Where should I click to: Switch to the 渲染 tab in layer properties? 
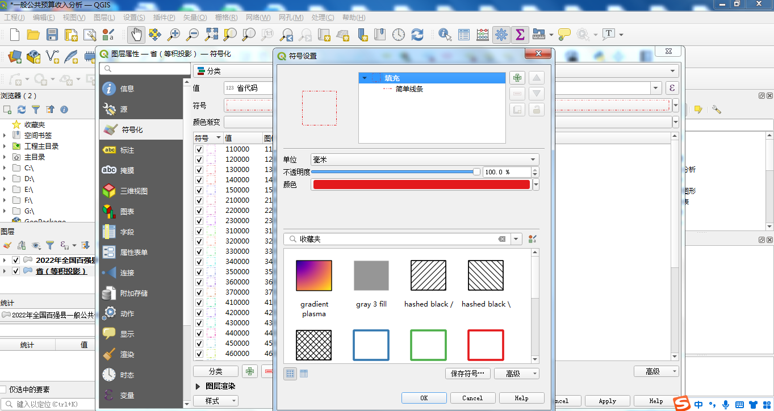coord(141,354)
